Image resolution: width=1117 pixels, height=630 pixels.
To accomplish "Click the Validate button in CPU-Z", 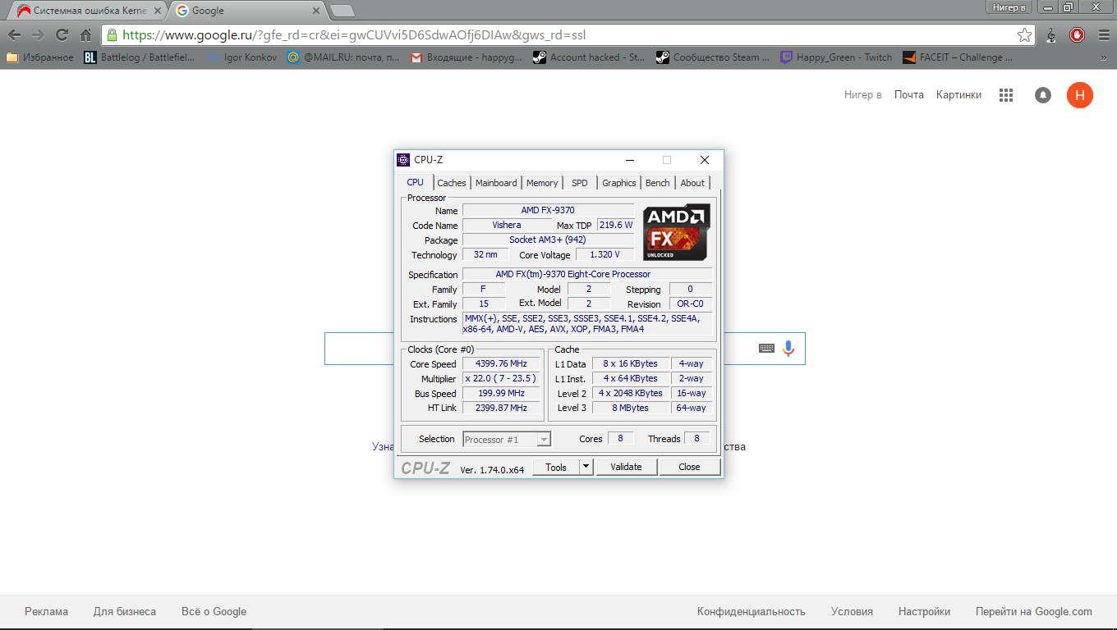I will 626,467.
